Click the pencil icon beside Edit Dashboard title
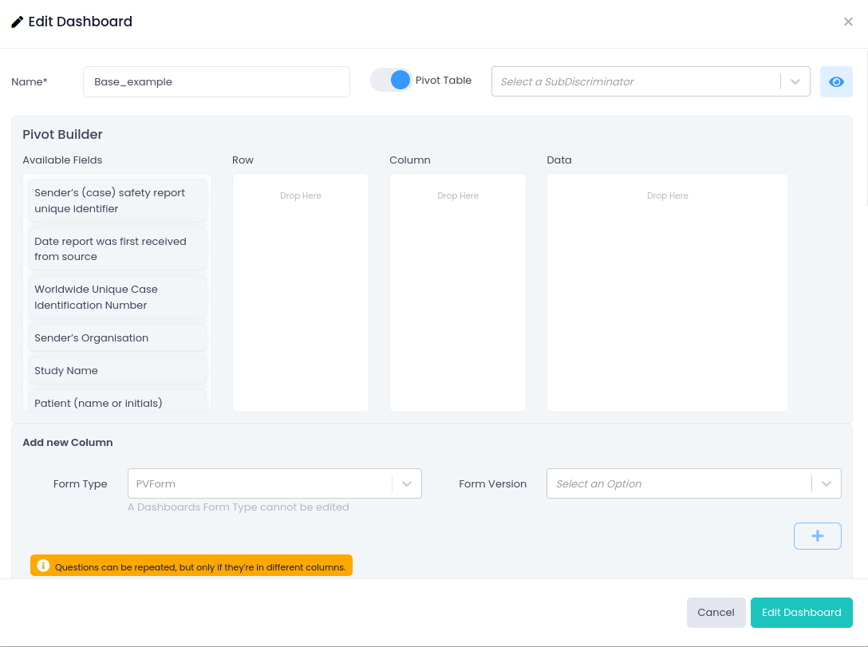 (17, 22)
